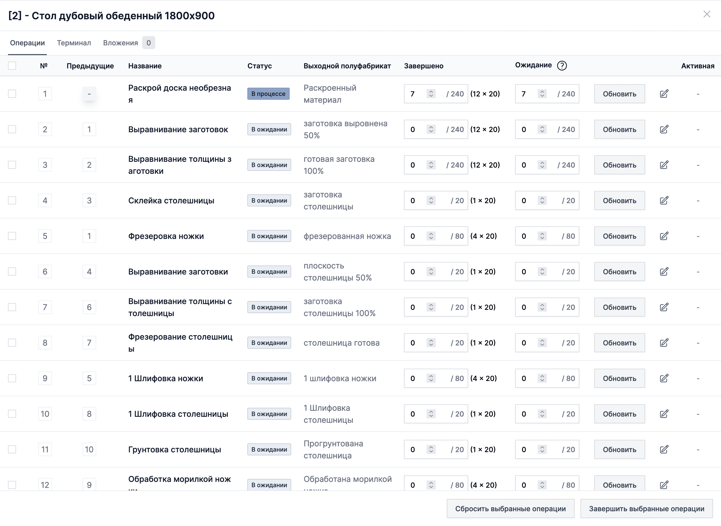The width and height of the screenshot is (721, 526).
Task: Click pencil icon for 1 Шлифовка ножки
Action: pos(664,378)
